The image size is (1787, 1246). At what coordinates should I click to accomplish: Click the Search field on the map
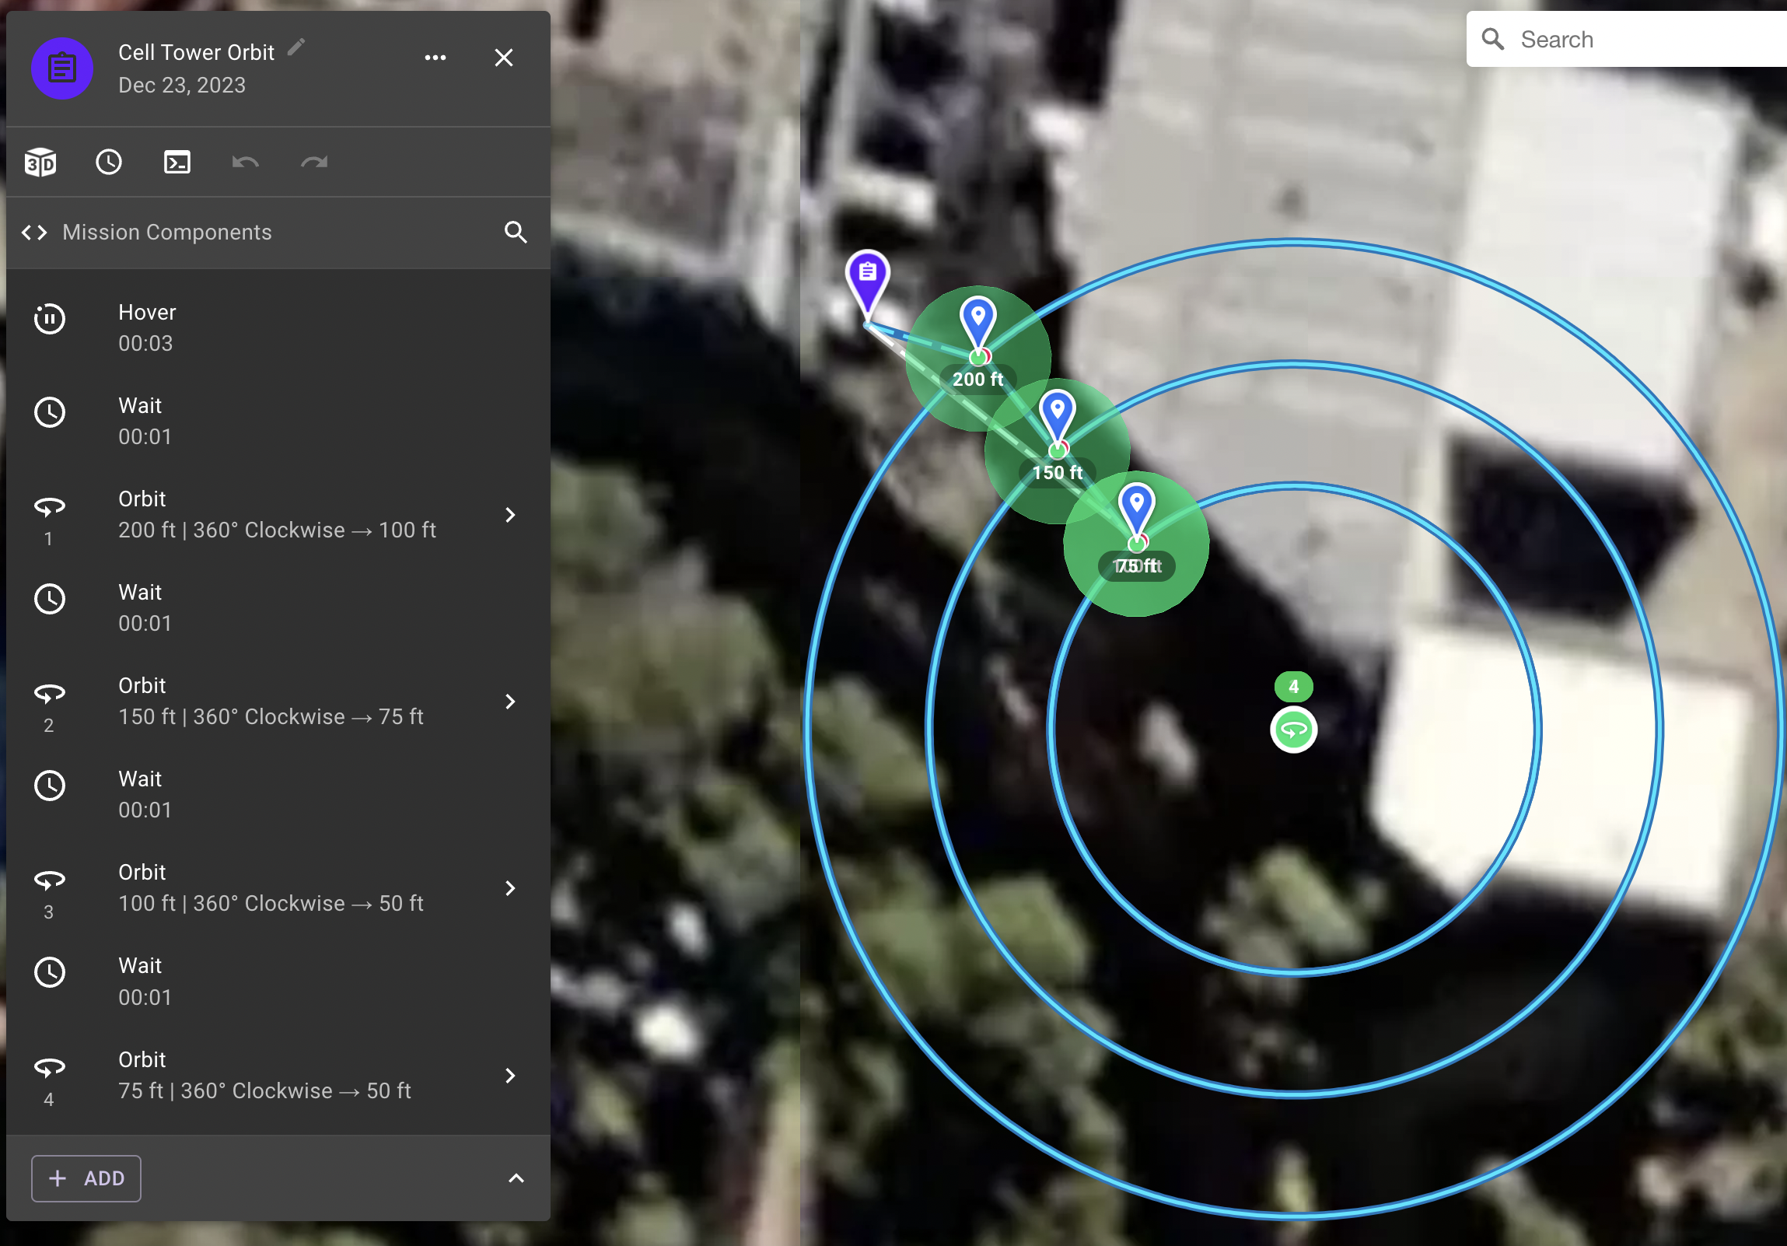pyautogui.click(x=1627, y=39)
